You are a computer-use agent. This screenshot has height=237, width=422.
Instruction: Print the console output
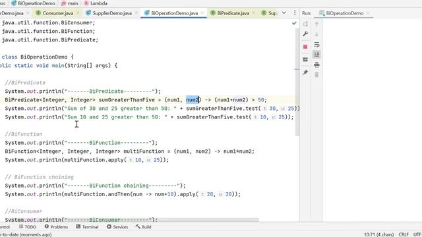click(316, 65)
